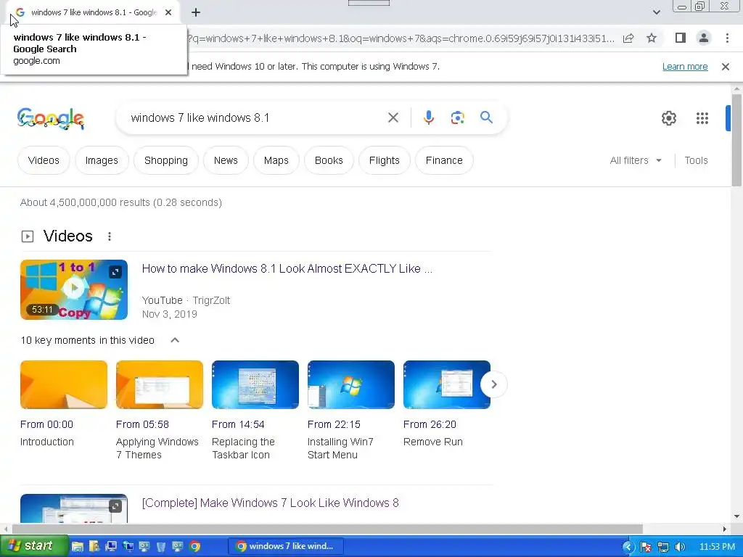The height and width of the screenshot is (557, 743).
Task: Filter results by Videos
Action: click(x=44, y=160)
